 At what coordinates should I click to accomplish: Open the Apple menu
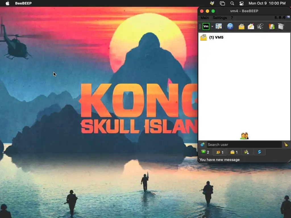(7, 3)
